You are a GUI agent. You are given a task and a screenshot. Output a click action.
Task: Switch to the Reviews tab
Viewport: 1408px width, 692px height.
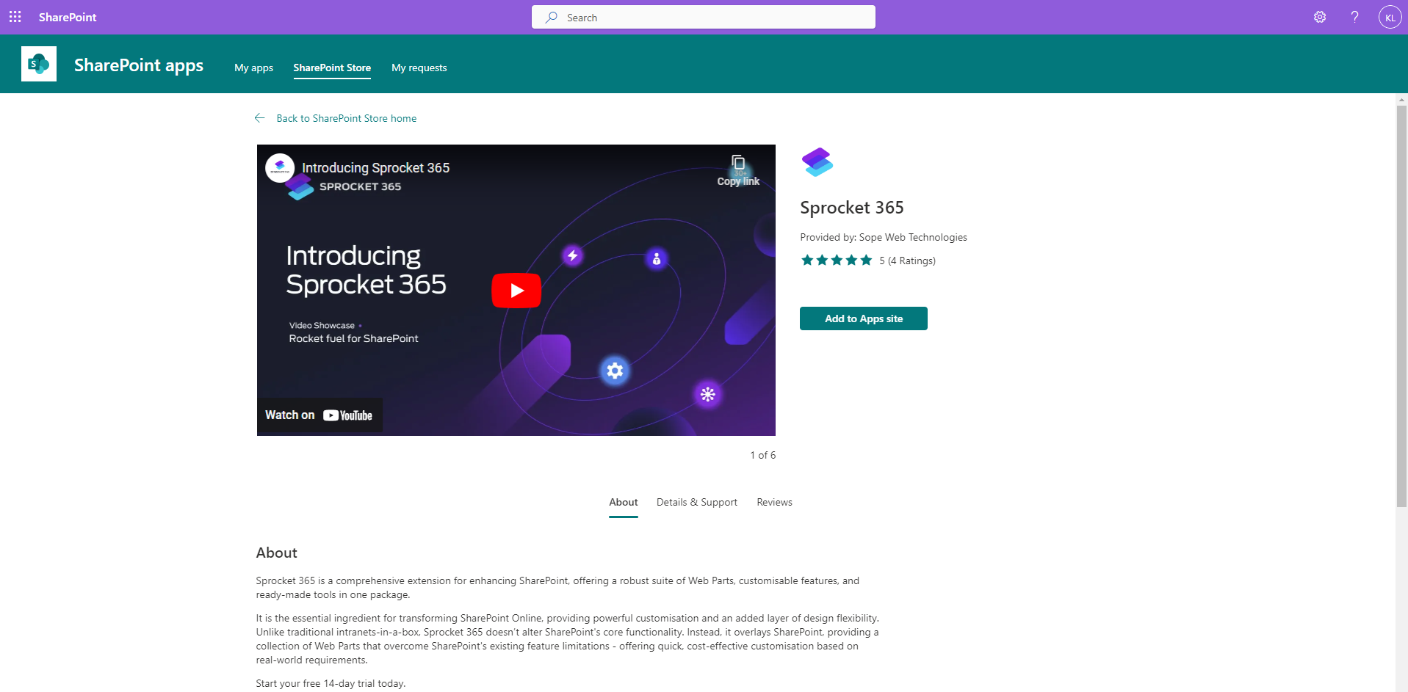(774, 502)
